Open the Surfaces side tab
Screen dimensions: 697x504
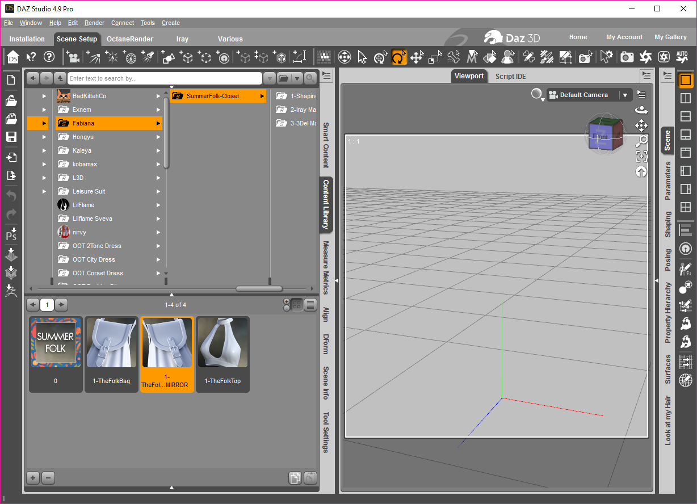668,369
